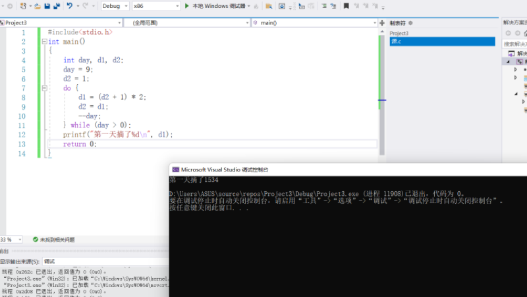Click the solution node icon in Solution Explorer
The width and height of the screenshot is (527, 297).
(x=511, y=54)
